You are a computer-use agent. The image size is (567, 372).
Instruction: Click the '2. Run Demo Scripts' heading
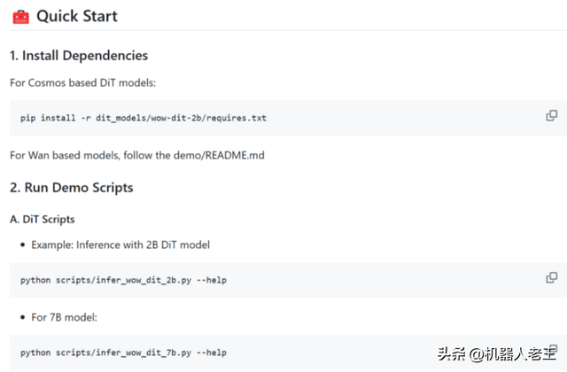(x=71, y=188)
